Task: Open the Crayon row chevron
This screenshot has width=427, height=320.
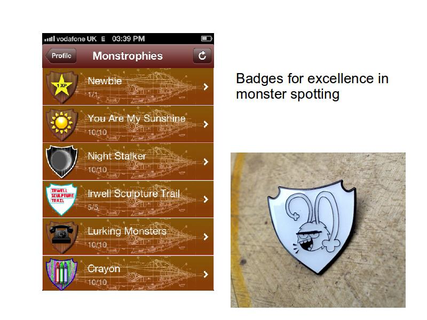Action: click(x=206, y=274)
